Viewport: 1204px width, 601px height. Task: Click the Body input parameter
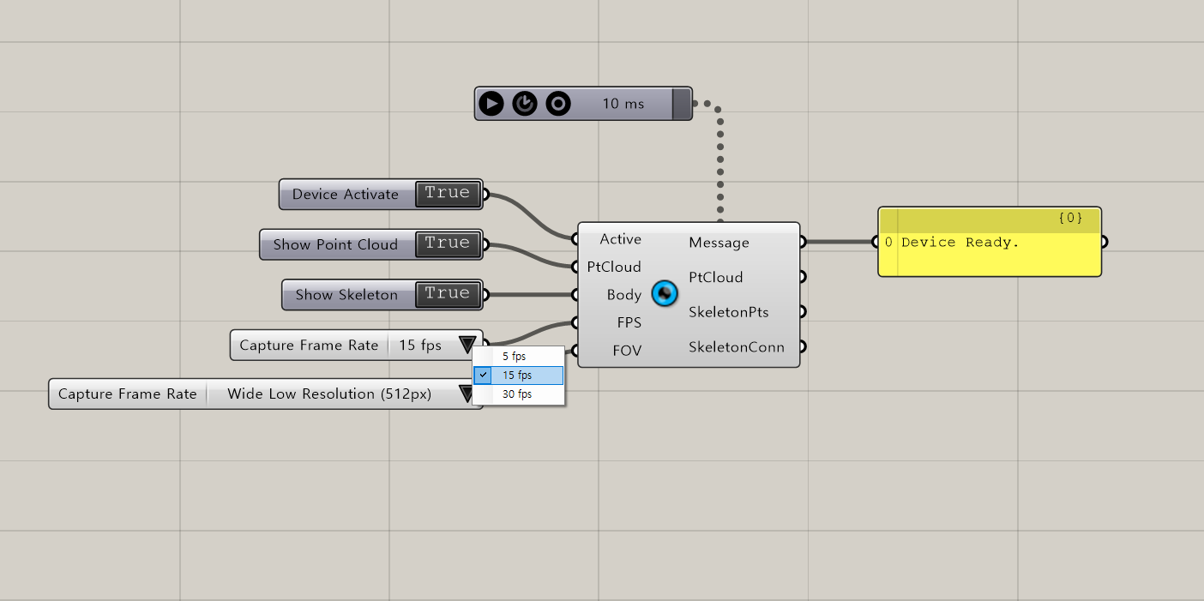(x=624, y=294)
